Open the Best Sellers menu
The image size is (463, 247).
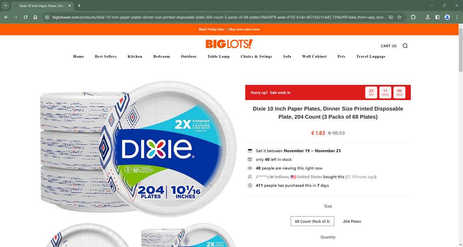[106, 56]
